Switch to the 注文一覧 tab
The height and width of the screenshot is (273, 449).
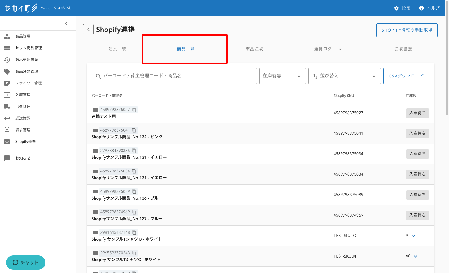pyautogui.click(x=117, y=49)
